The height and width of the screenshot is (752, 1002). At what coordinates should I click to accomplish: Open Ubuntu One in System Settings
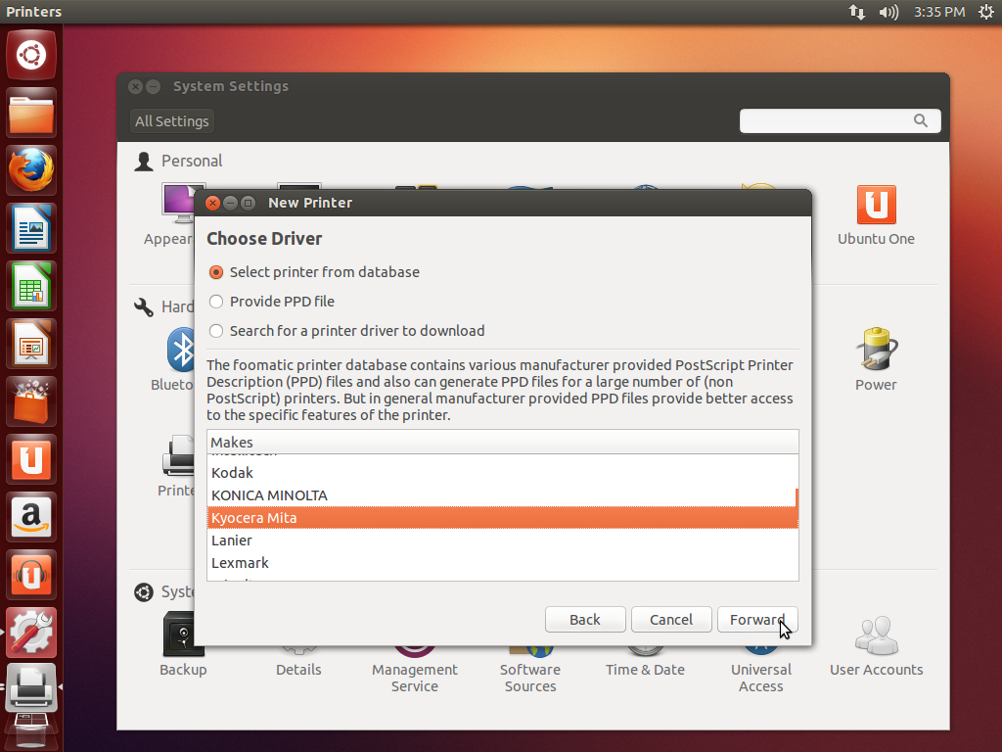tap(876, 215)
